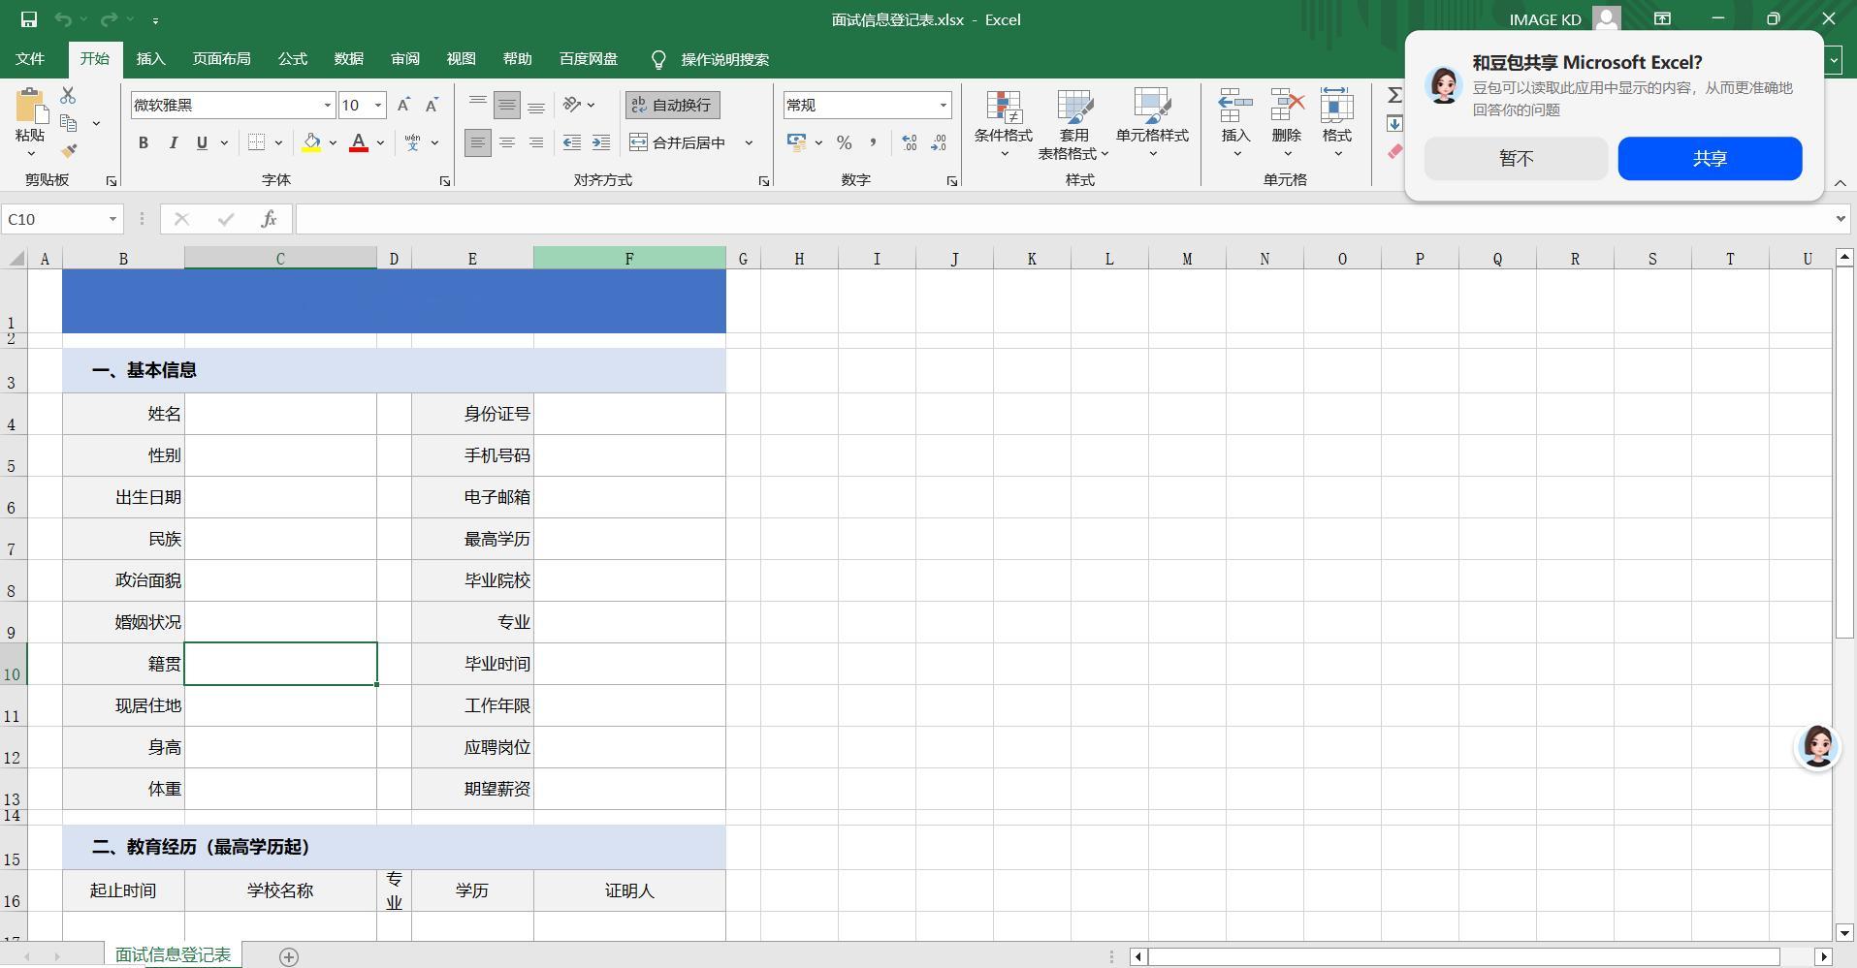Switch to the 百度网盘 tab

[588, 59]
